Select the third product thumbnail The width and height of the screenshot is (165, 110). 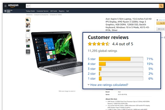[x=28, y=31]
